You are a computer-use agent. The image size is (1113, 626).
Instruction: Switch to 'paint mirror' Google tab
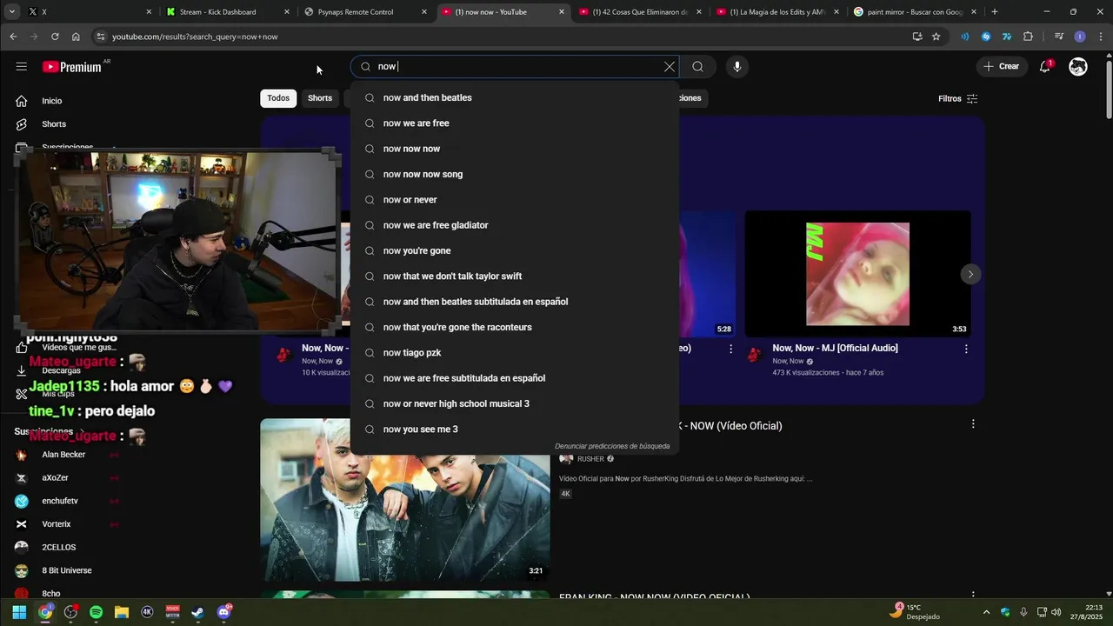click(x=915, y=12)
